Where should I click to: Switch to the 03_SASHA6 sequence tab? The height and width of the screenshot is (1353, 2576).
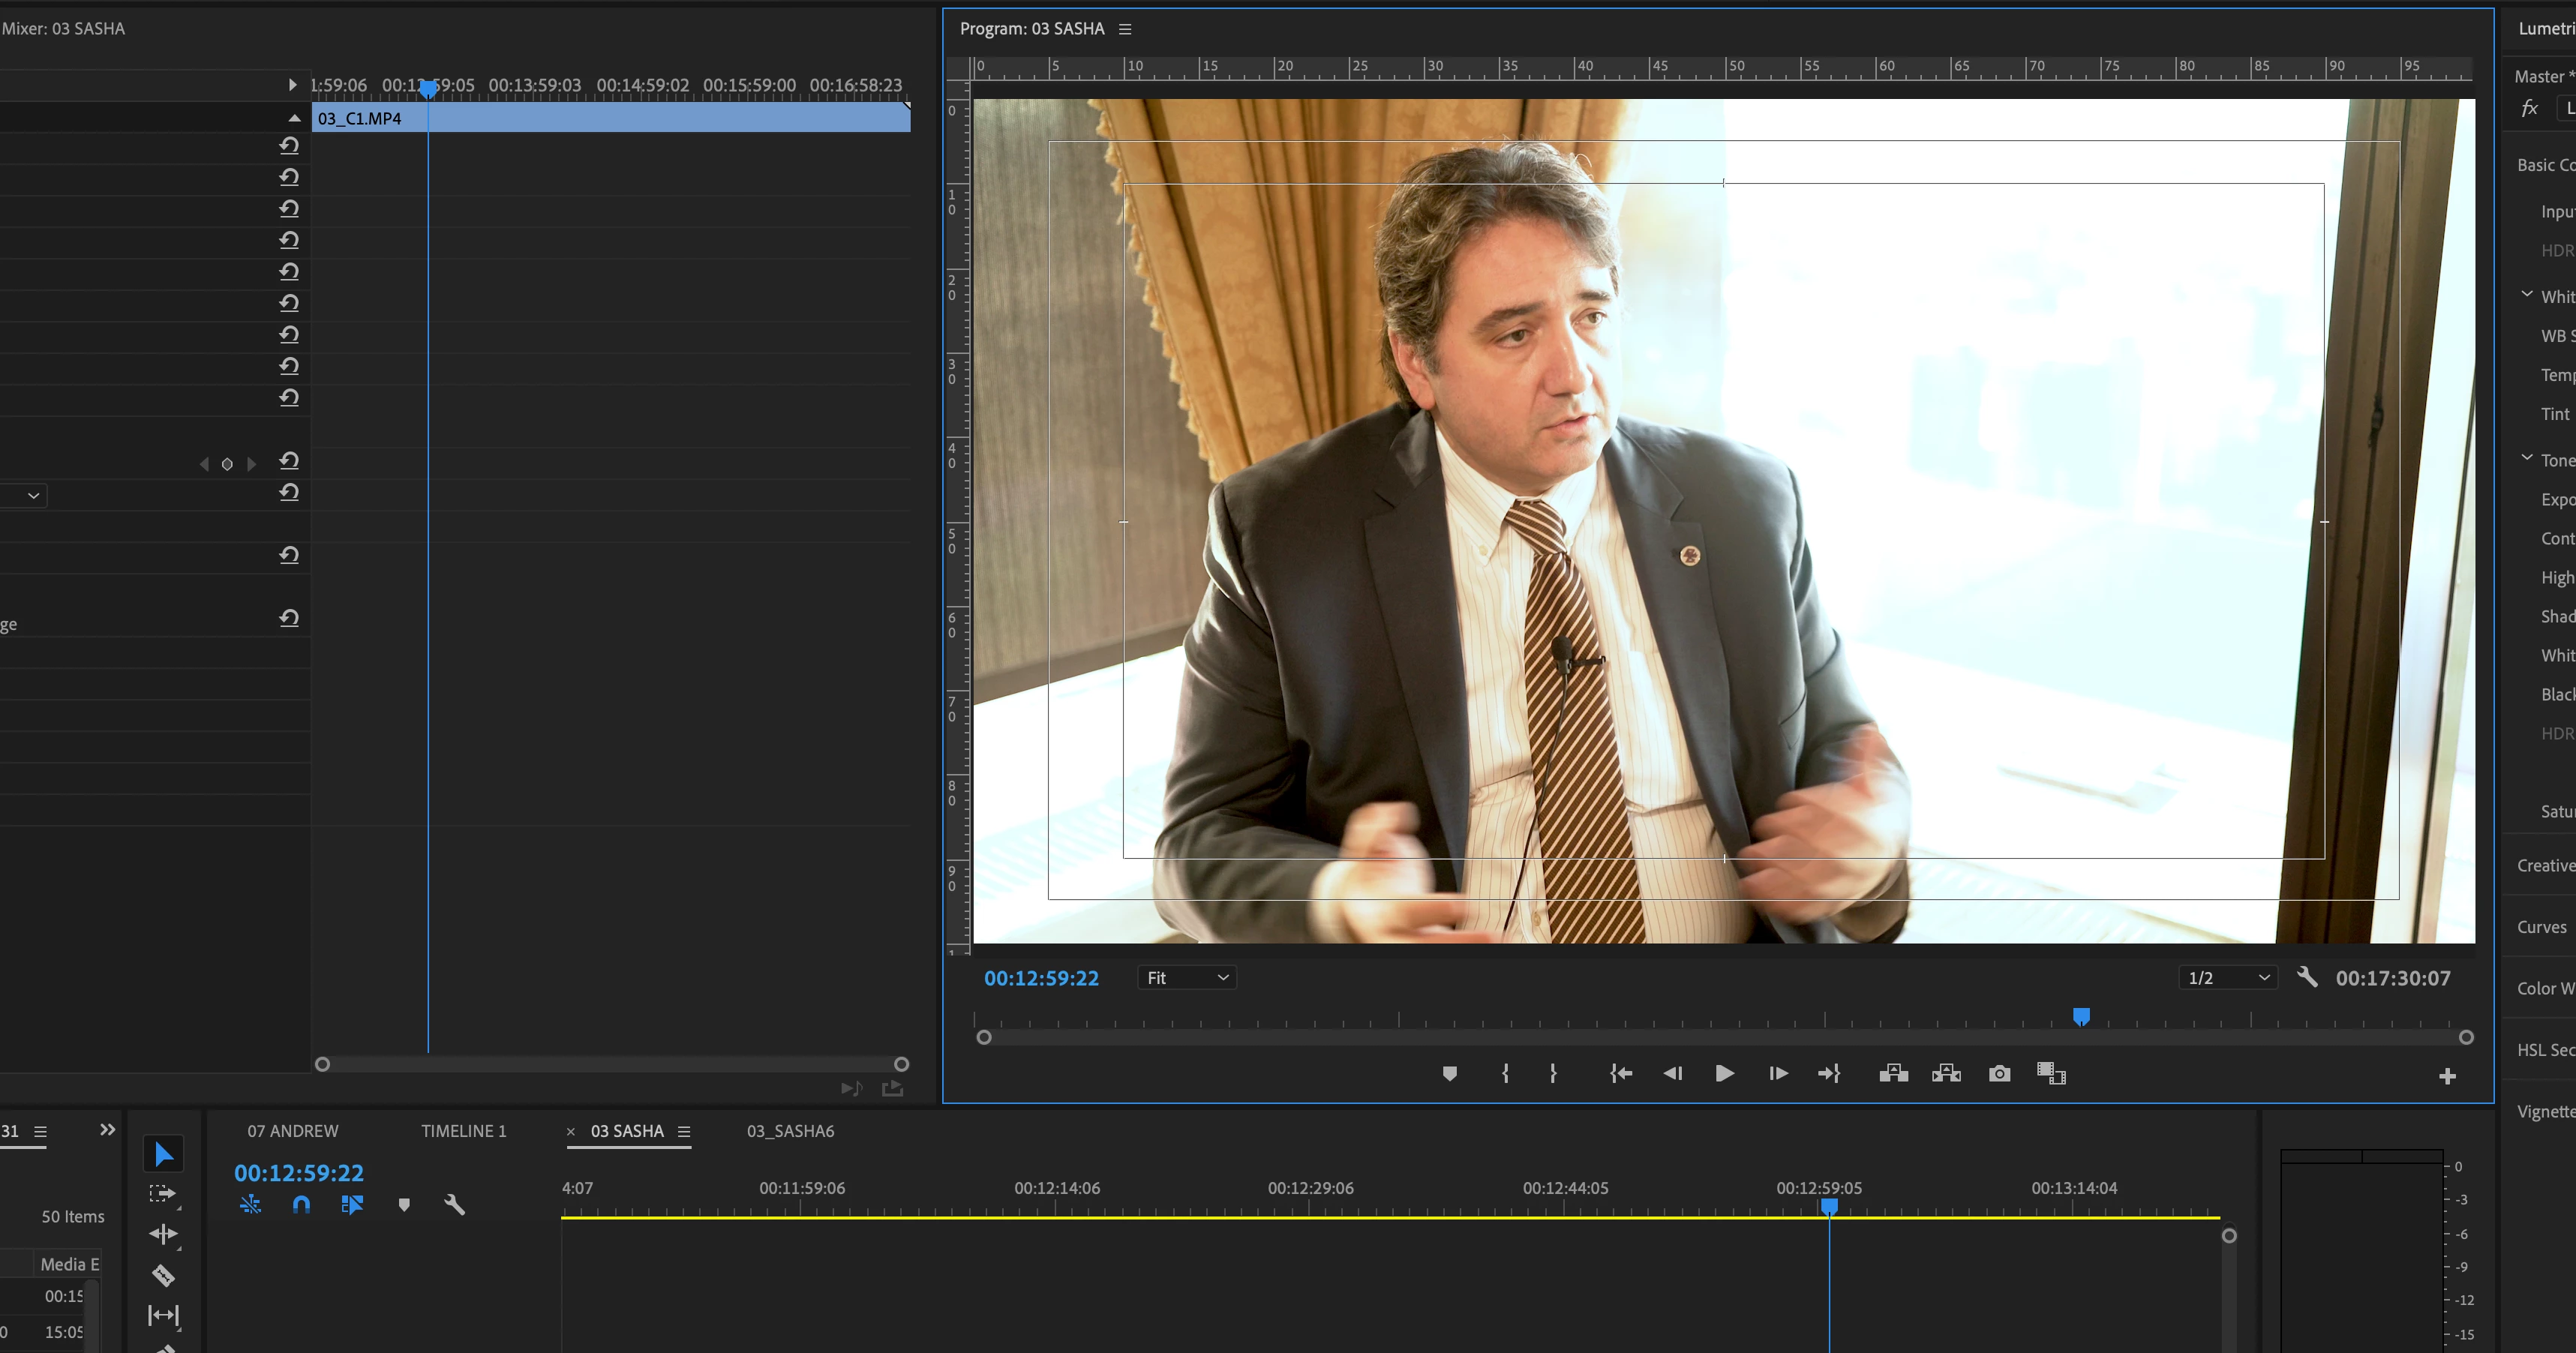pos(790,1131)
